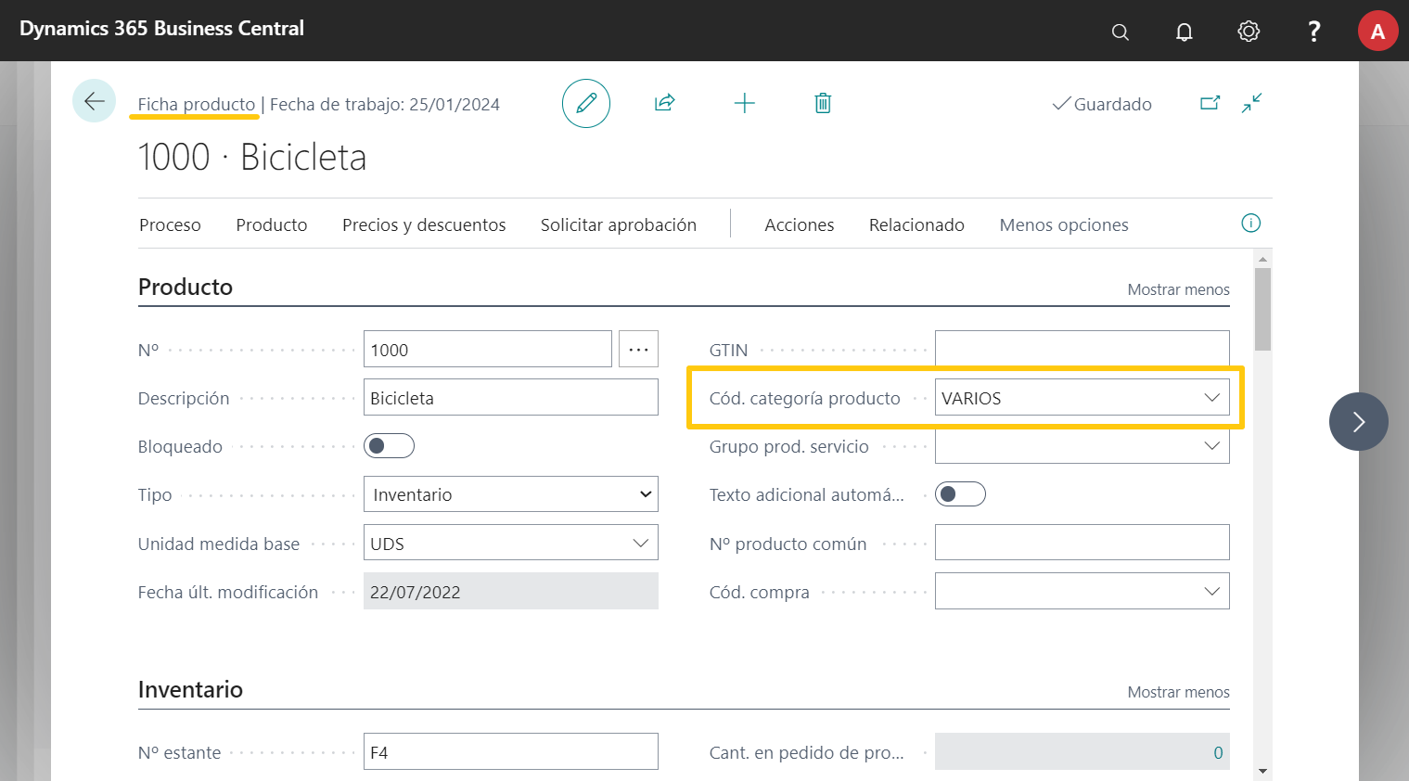Open user account avatar A
Screen dimensions: 1409x781
click(1378, 32)
